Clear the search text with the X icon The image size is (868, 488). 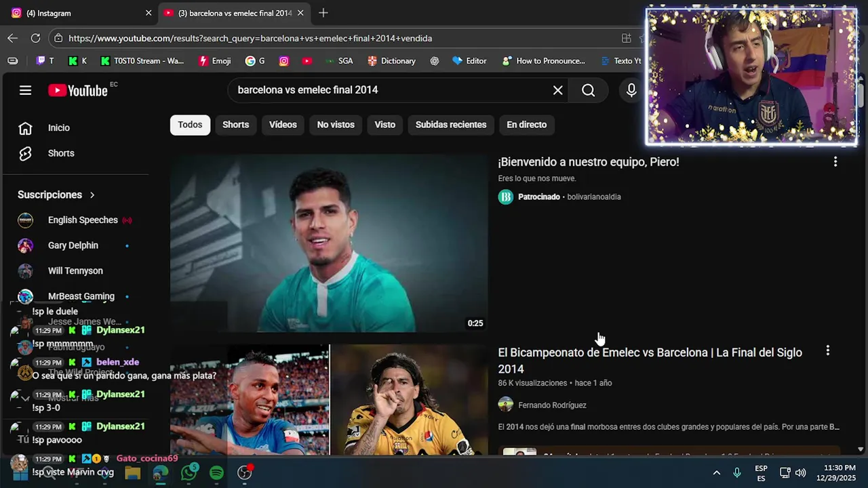557,90
